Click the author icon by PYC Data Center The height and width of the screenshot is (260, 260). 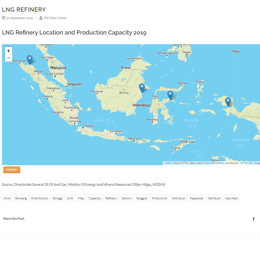pyautogui.click(x=41, y=18)
